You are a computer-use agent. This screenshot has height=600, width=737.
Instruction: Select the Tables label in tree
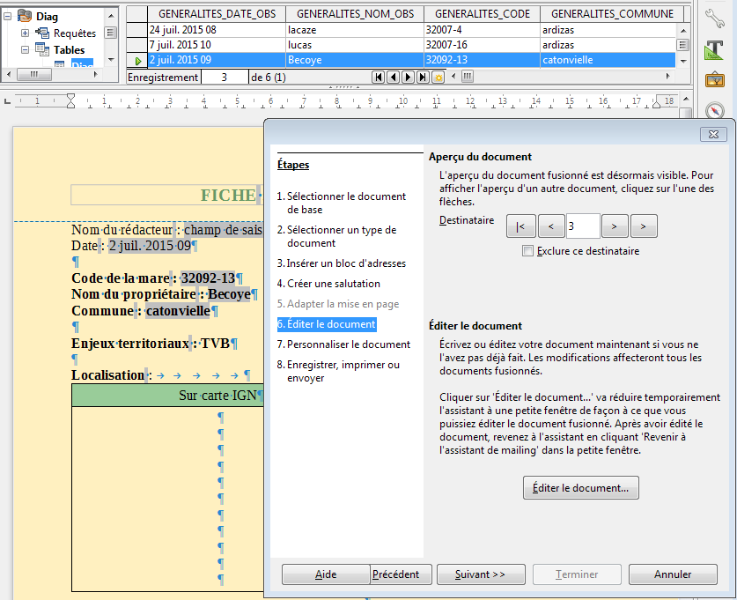[69, 50]
